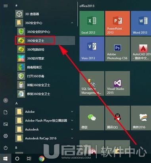Open 病毒隔离区

point(46,67)
